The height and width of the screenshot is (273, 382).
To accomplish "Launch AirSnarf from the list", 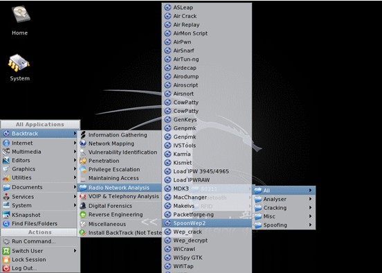I will point(207,51).
